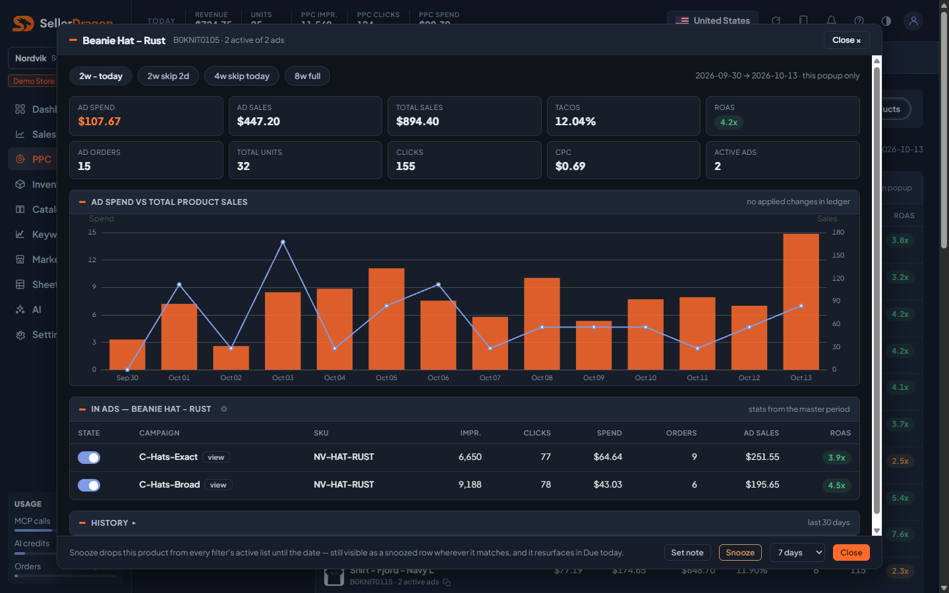This screenshot has height=593, width=949.
Task: Open Keywords via its chart sidebar icon
Action: (20, 235)
